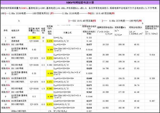
Task: Select the 短路点F7 row label
Action: point(6,92)
